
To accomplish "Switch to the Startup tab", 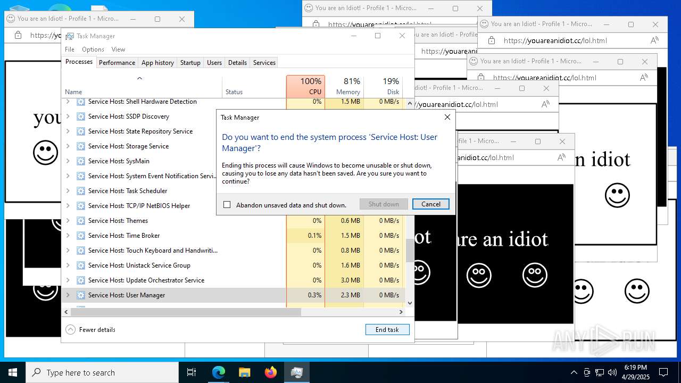I will click(190, 63).
